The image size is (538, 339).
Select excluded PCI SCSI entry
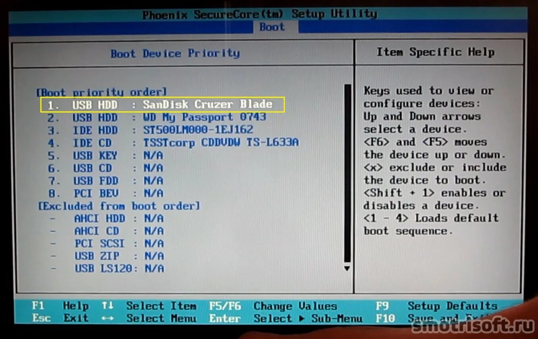(107, 244)
